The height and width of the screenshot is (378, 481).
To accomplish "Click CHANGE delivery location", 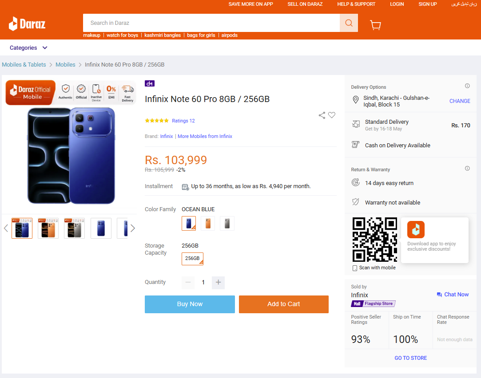I will 460,101.
